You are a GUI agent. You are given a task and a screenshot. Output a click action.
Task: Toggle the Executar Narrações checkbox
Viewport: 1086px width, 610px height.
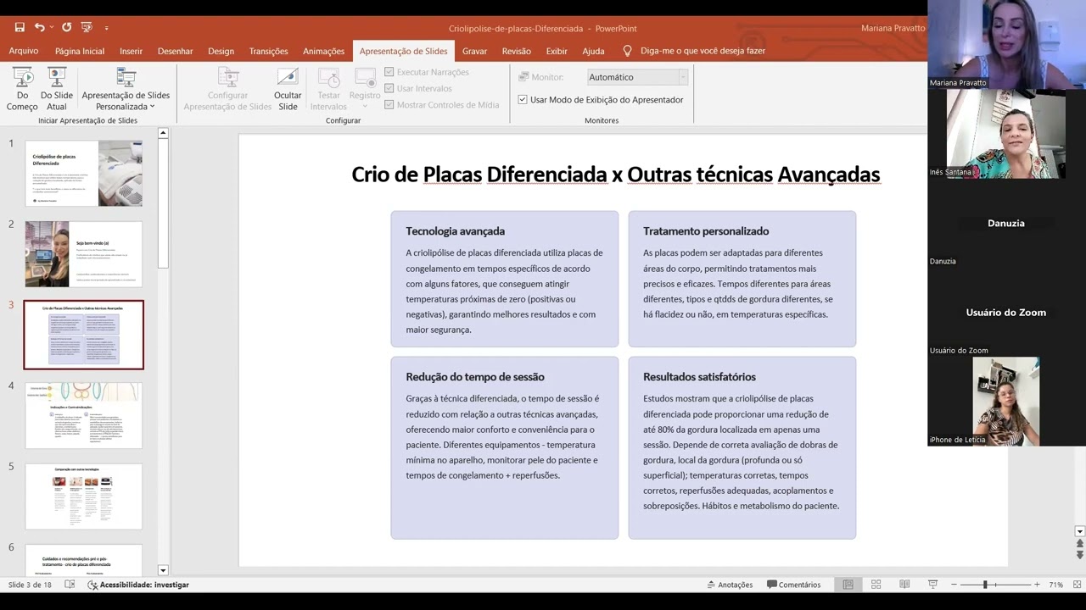pos(389,72)
